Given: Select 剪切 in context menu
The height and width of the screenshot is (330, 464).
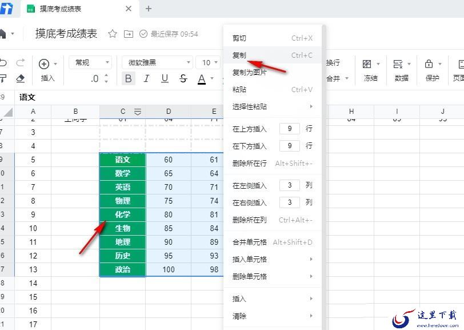Looking at the screenshot, I should pyautogui.click(x=272, y=38).
